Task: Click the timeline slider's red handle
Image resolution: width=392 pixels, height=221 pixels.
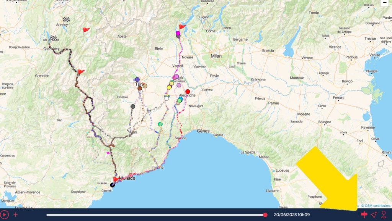Action: tap(265, 215)
